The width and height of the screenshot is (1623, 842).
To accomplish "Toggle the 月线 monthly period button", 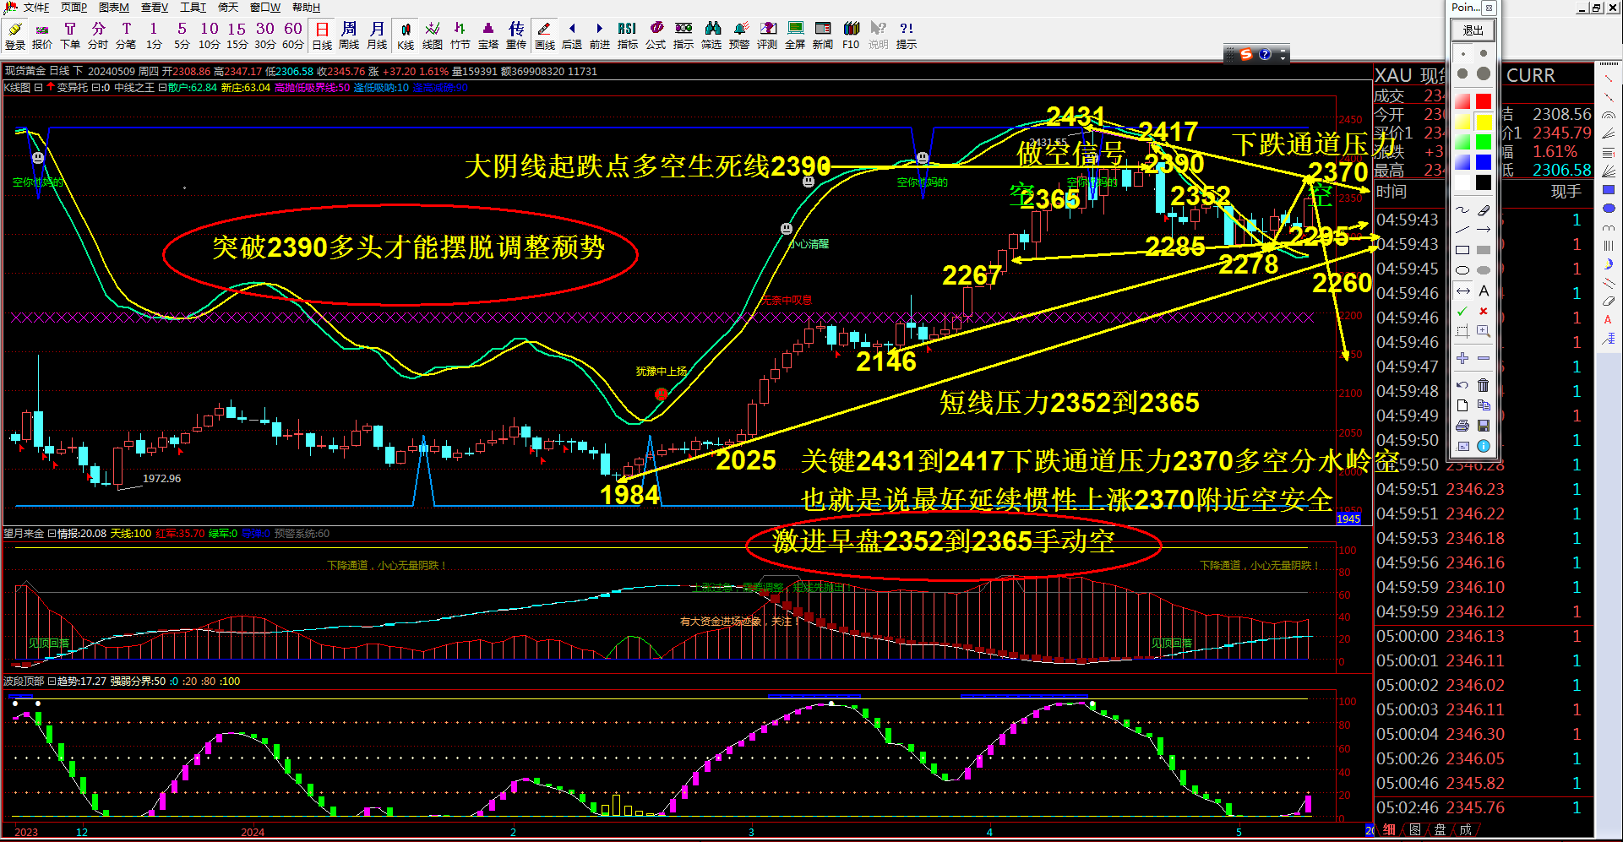I will (x=377, y=35).
